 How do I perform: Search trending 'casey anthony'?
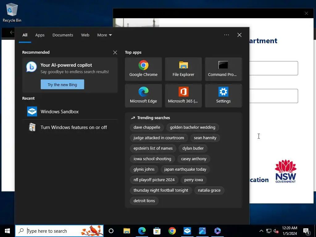[x=193, y=159]
